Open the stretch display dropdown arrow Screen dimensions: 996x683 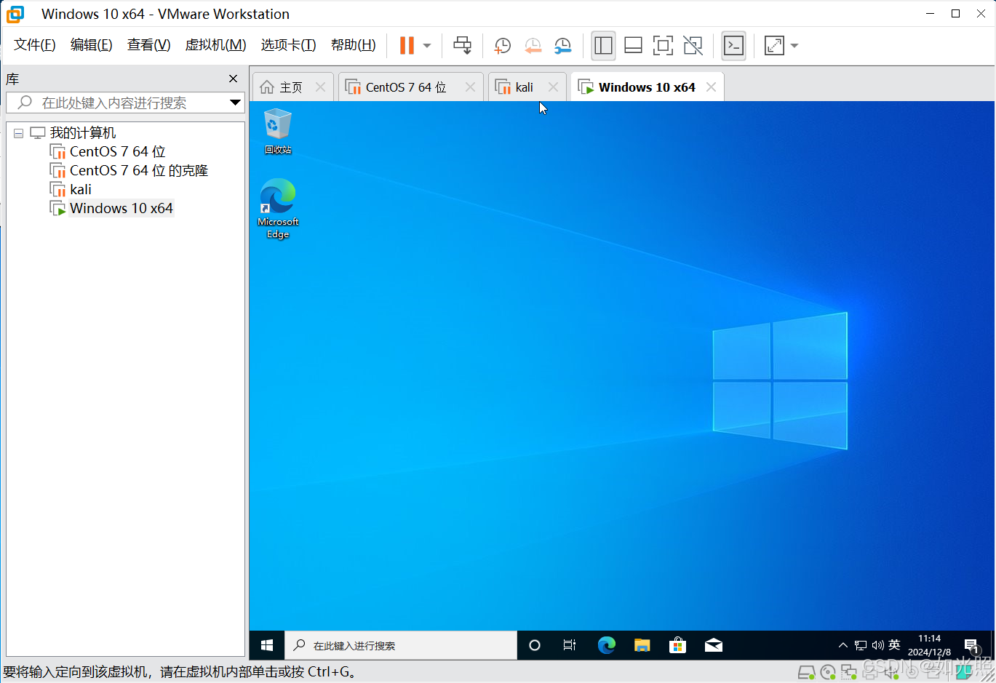click(x=794, y=46)
